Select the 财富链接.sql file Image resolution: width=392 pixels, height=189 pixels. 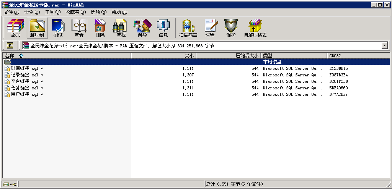click(x=24, y=68)
